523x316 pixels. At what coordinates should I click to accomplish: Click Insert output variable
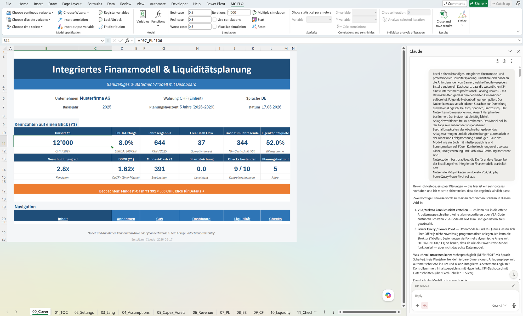tap(76, 27)
